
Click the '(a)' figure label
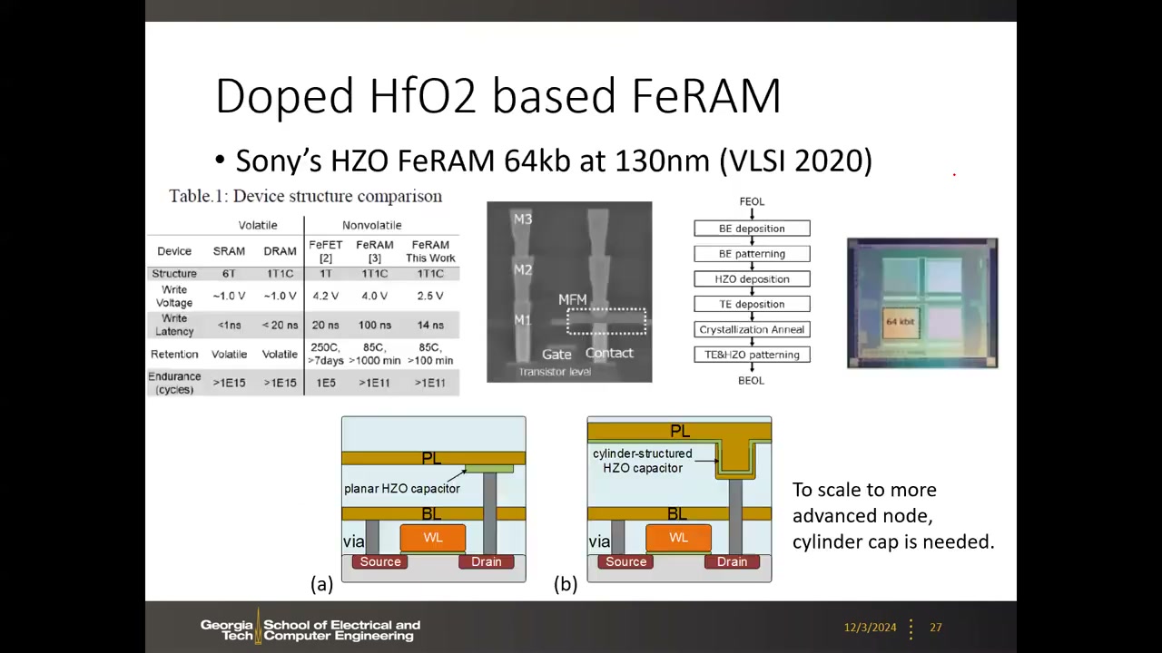[x=322, y=584]
